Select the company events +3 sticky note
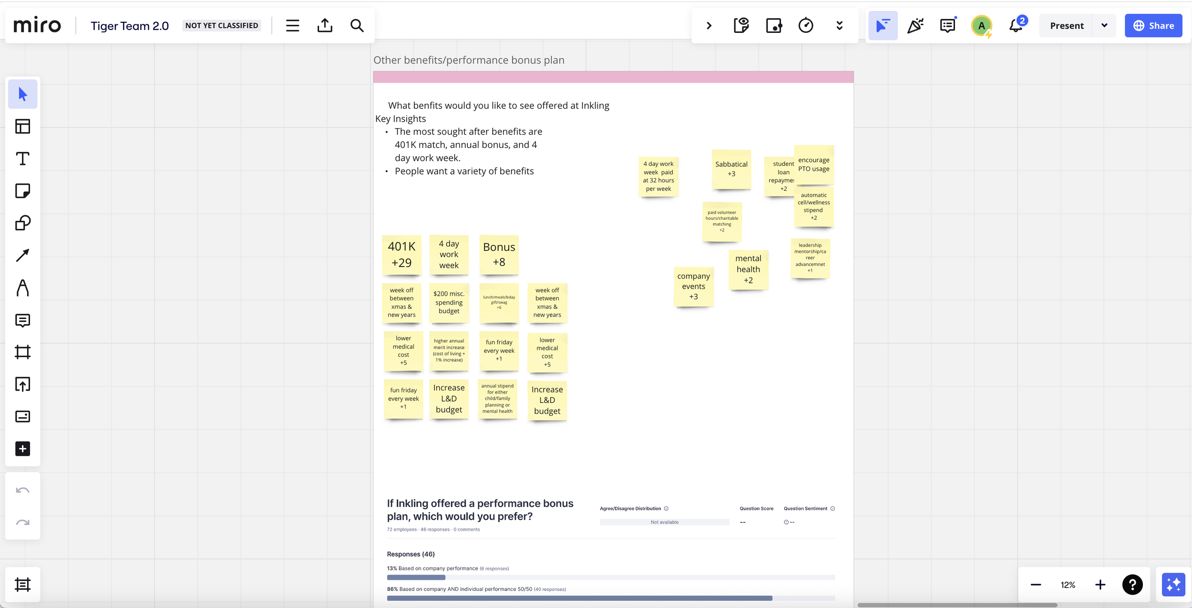 pos(694,287)
